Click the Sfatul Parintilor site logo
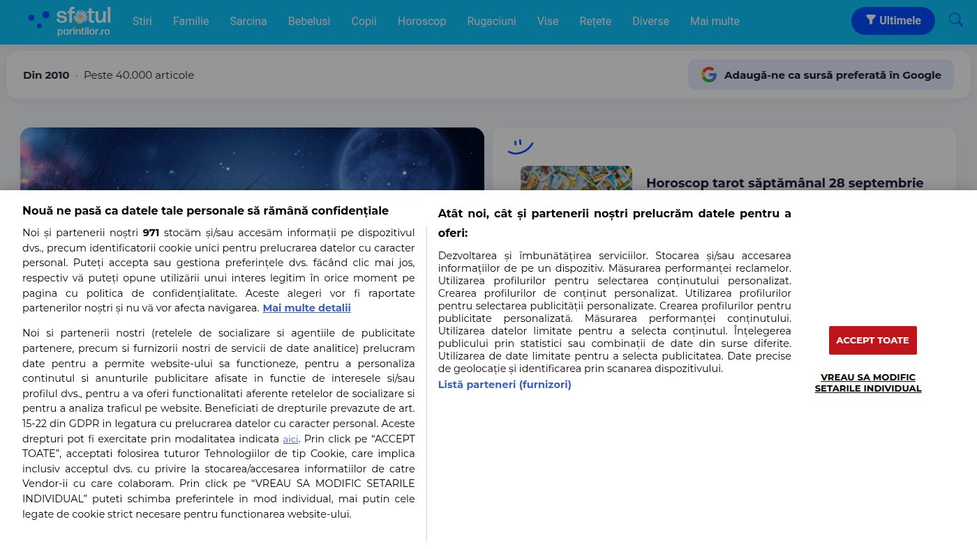 [x=69, y=21]
